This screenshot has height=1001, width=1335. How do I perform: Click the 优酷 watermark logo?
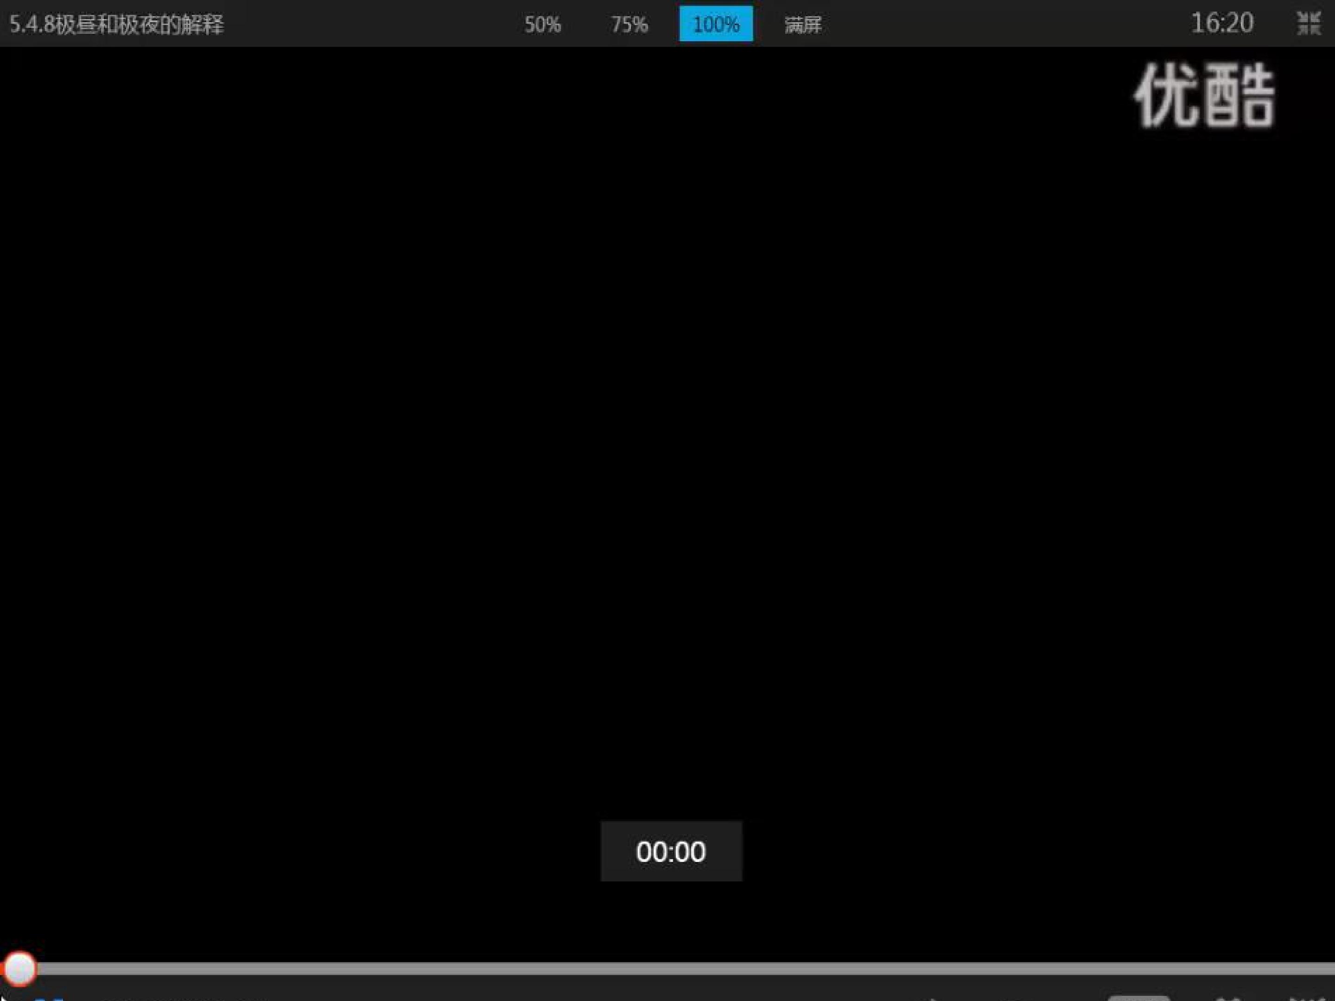[x=1205, y=95]
